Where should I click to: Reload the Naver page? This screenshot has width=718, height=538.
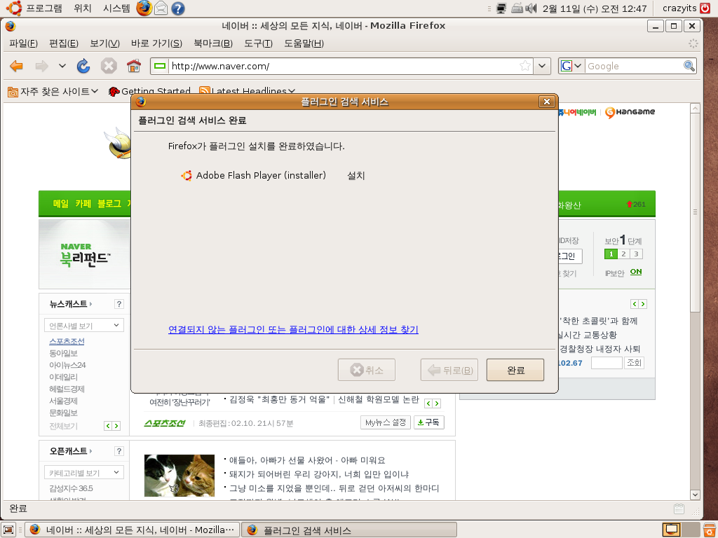point(83,67)
